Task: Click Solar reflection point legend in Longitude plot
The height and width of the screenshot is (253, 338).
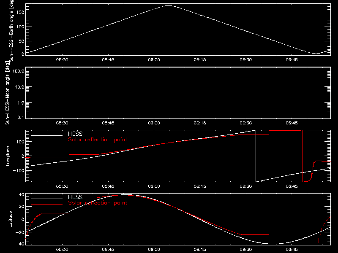Action: click(98, 140)
